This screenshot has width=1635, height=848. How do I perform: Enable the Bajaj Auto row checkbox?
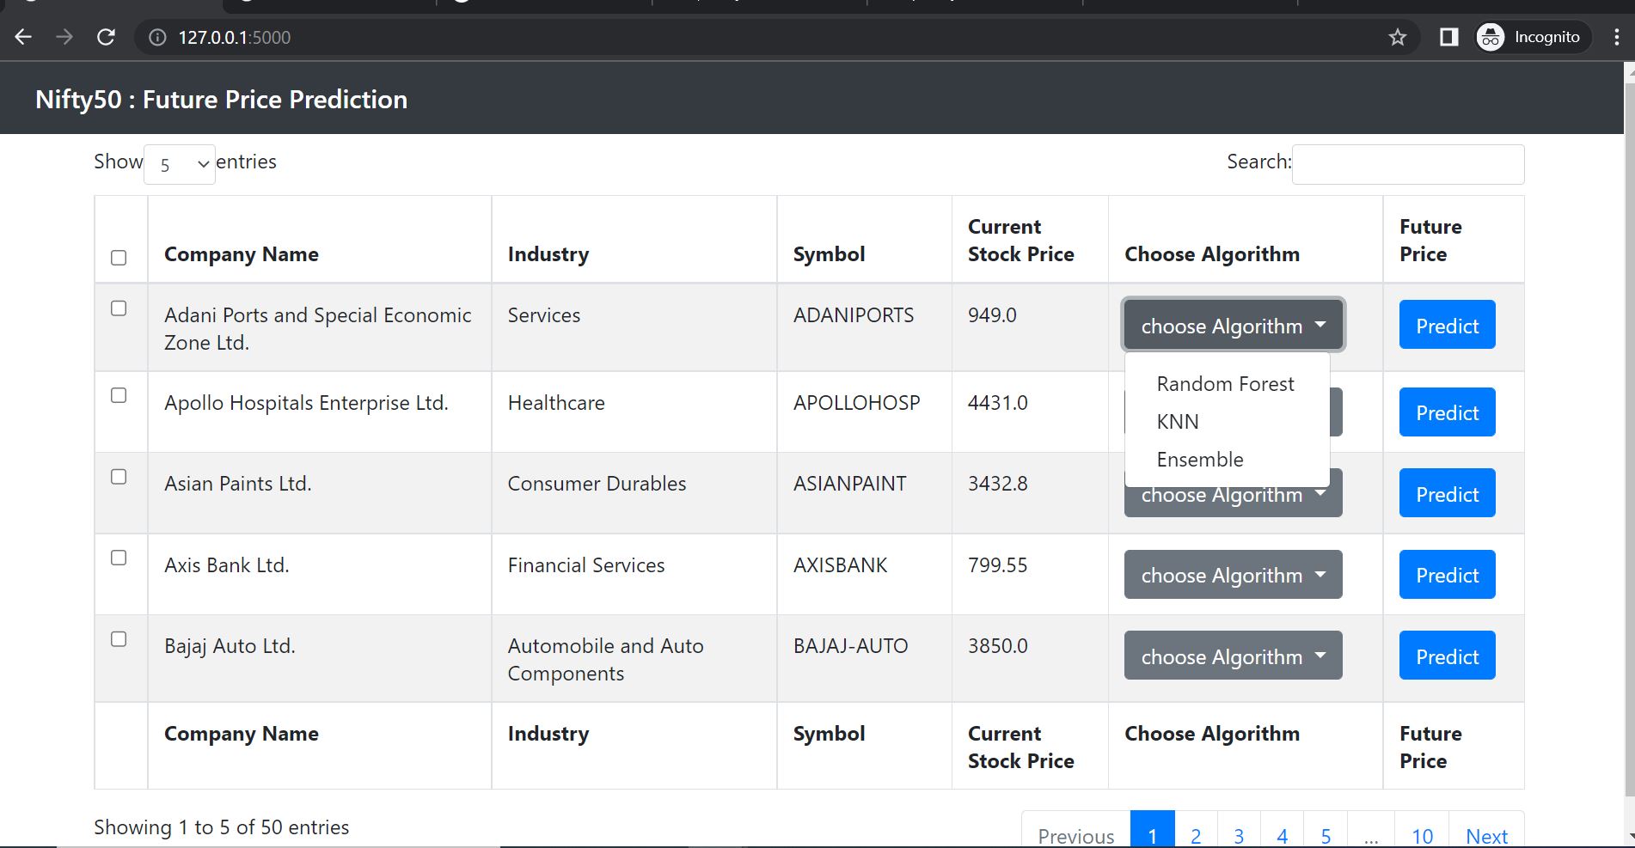tap(119, 639)
